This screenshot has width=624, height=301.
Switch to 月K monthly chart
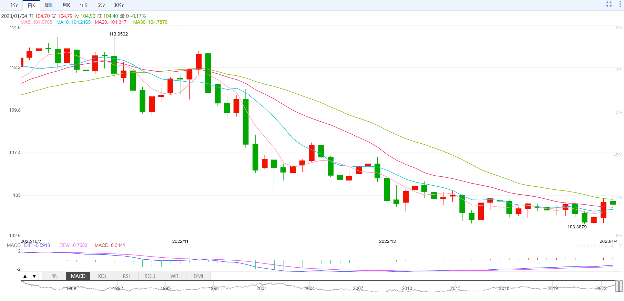click(66, 5)
